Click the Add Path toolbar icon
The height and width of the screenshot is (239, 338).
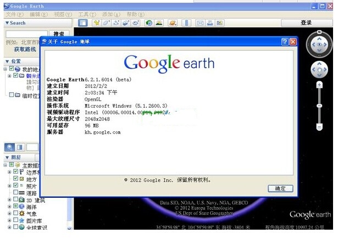pos(117,23)
